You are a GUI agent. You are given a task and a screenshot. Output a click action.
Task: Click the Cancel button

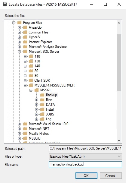pyautogui.click(x=111, y=176)
